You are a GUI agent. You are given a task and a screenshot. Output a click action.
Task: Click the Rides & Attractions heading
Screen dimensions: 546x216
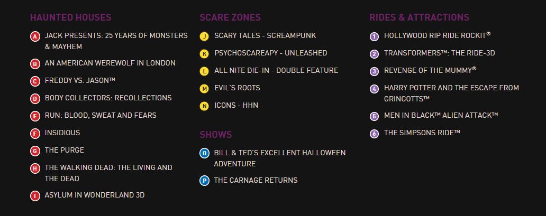point(419,17)
